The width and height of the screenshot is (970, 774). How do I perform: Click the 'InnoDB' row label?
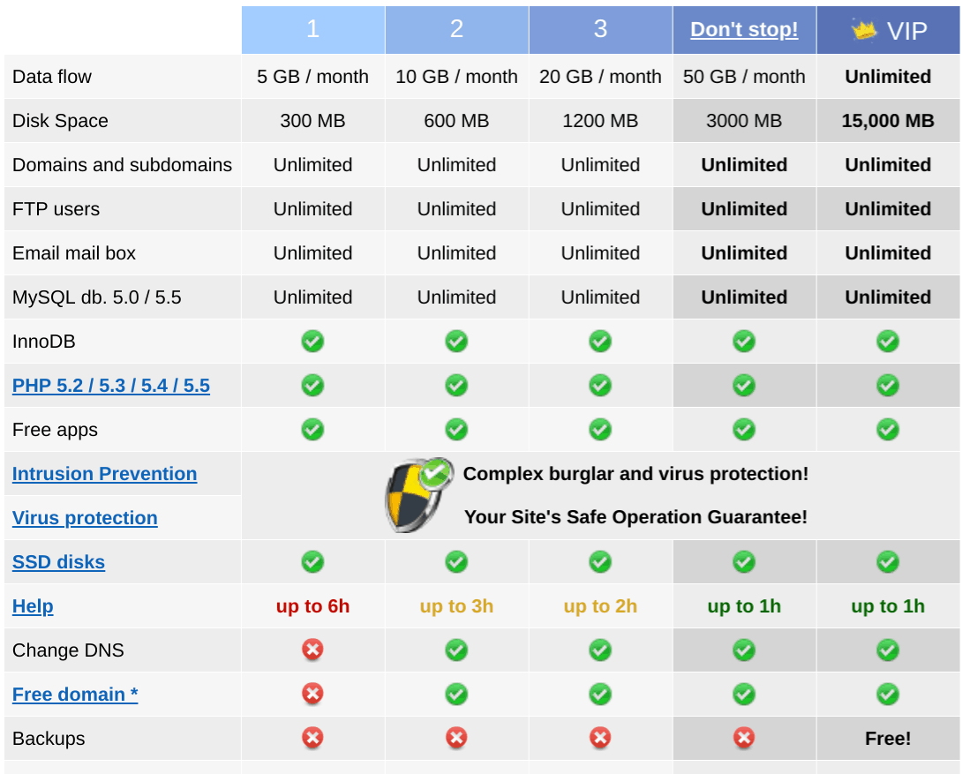tap(44, 342)
